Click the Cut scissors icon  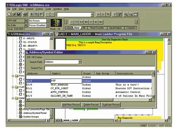(32, 14)
